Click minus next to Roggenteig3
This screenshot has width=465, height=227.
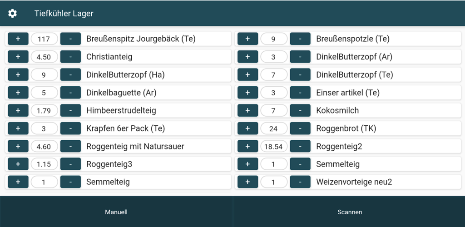[70, 164]
